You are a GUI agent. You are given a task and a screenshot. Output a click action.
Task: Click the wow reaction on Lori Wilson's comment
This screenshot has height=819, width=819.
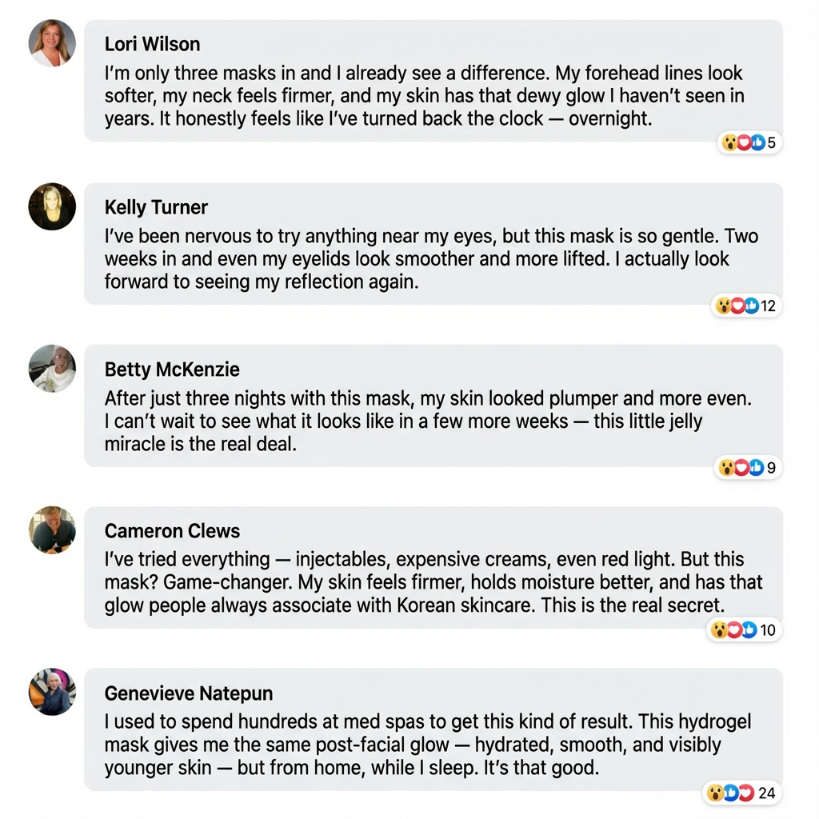[x=729, y=143]
